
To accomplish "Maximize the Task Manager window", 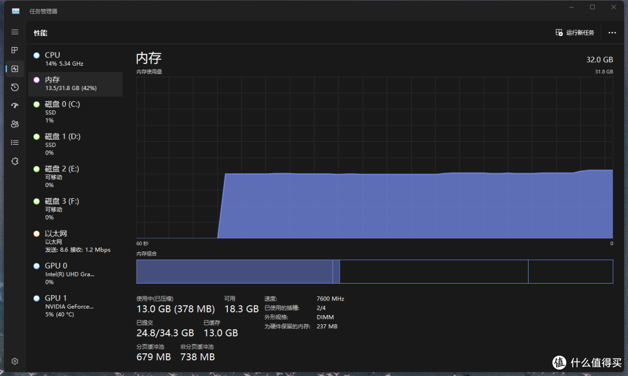I will point(593,7).
